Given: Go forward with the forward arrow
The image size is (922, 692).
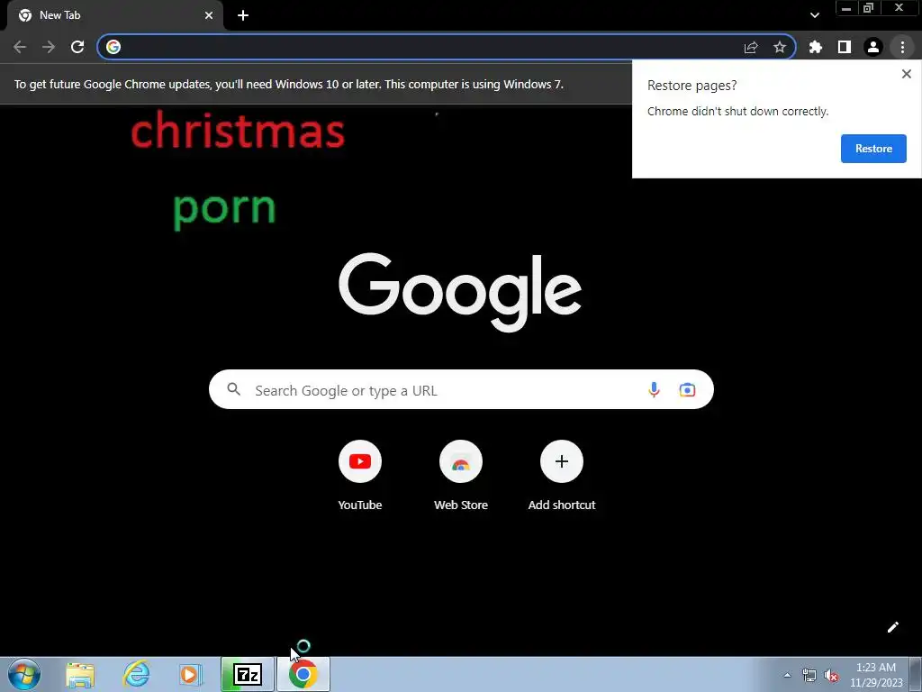Looking at the screenshot, I should click(x=49, y=47).
